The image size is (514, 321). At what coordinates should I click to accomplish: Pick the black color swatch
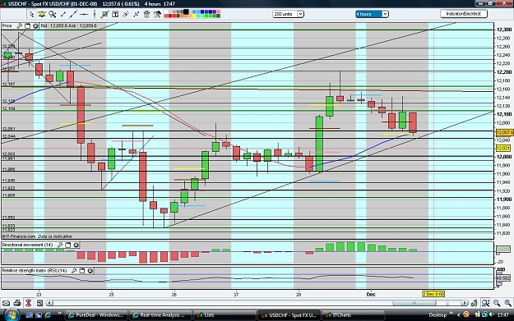(x=186, y=11)
